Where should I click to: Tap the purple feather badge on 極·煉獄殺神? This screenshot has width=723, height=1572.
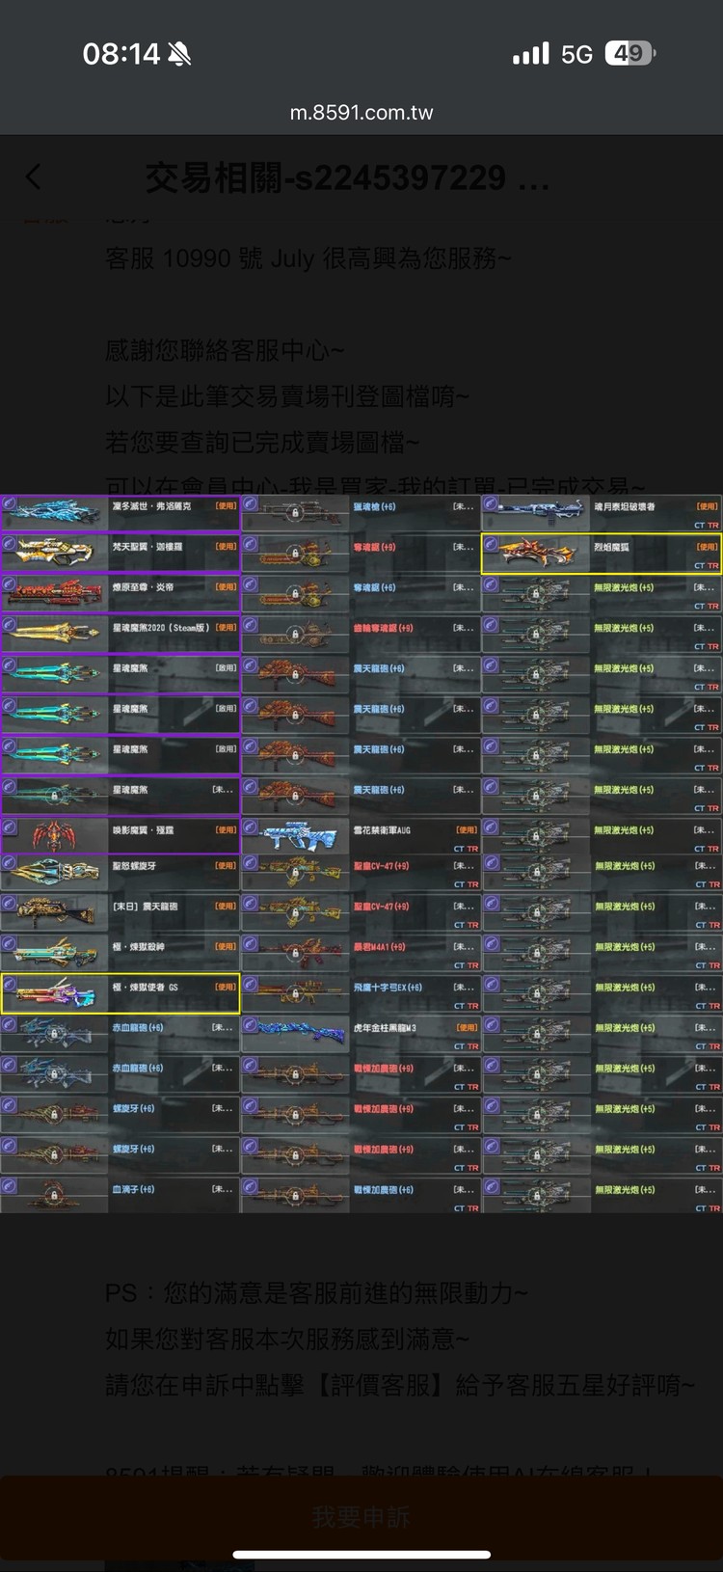click(x=10, y=945)
